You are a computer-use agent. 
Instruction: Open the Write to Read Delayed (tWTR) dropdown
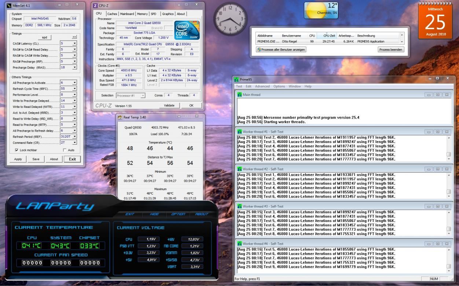pos(75,107)
